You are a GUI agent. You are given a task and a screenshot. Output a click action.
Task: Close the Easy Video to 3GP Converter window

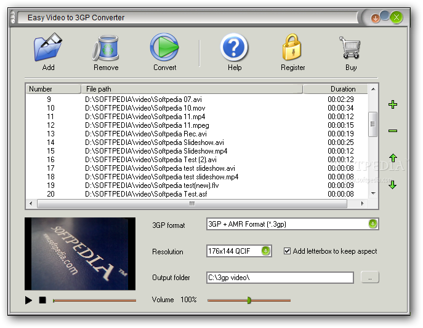397,17
